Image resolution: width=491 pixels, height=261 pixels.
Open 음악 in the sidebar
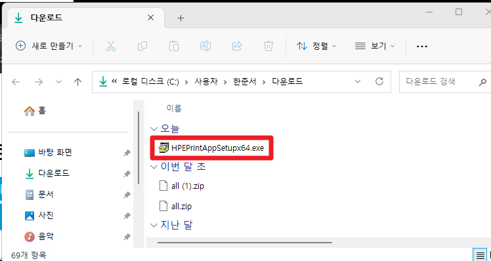39,237
